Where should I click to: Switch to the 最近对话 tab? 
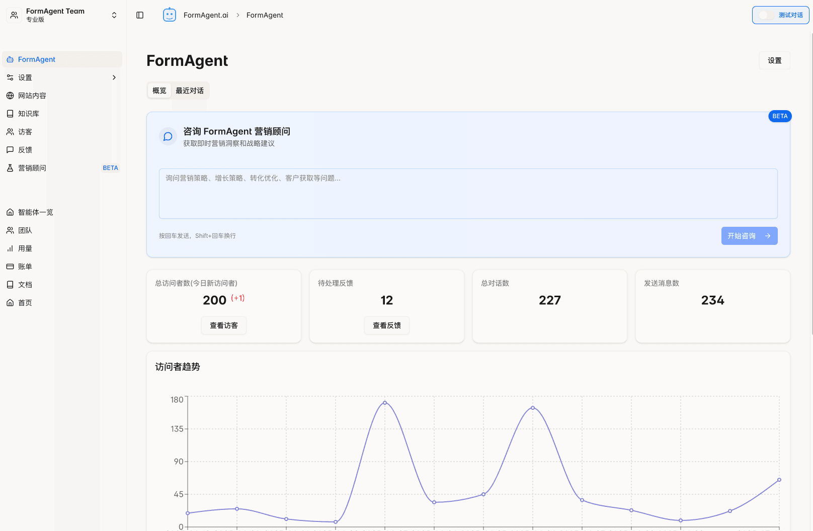(190, 91)
